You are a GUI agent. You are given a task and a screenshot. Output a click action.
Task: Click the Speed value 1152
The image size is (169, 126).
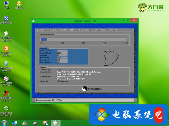point(62,53)
